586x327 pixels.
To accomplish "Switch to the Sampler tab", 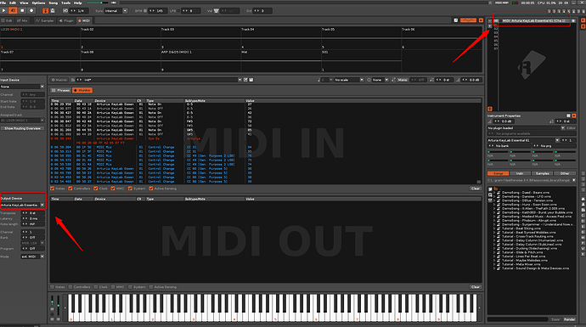I will 44,21.
